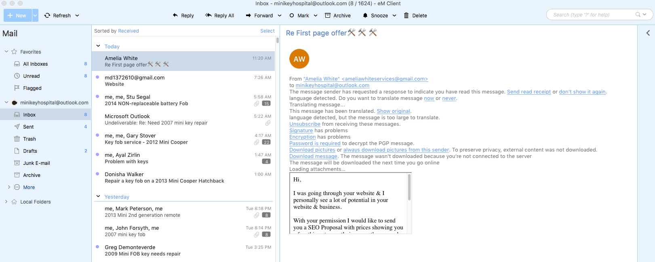655x262 pixels.
Task: Open 2007 mini key fob thread
Action: pyautogui.click(x=183, y=231)
